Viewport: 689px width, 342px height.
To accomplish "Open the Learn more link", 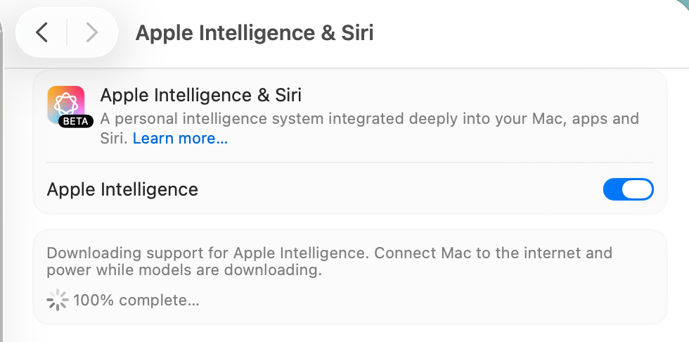I will pyautogui.click(x=180, y=139).
